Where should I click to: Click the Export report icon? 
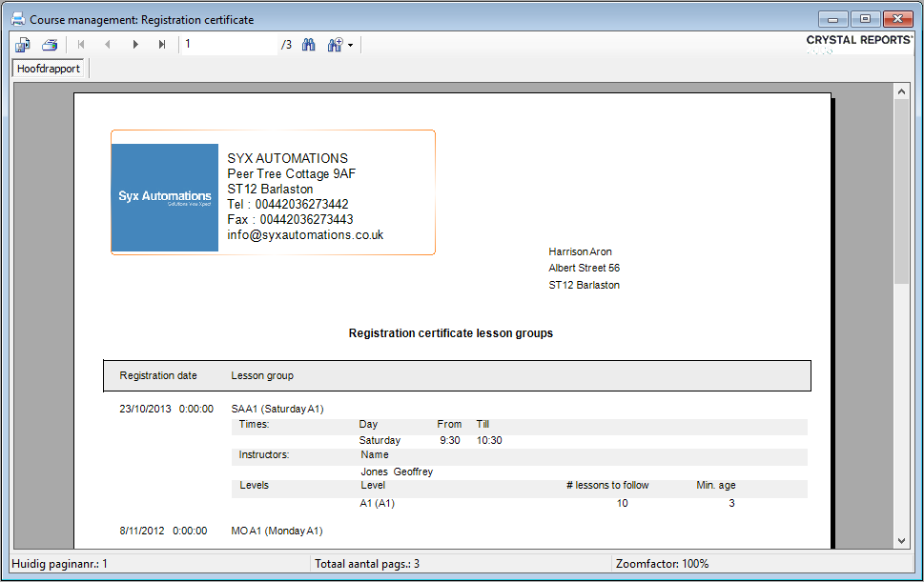click(23, 45)
